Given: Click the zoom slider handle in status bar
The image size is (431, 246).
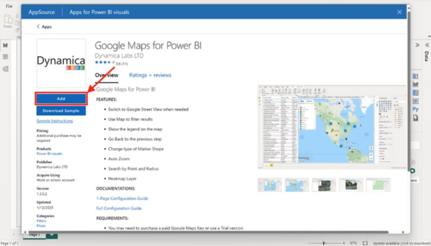Looking at the screenshot, I should pos(323,243).
